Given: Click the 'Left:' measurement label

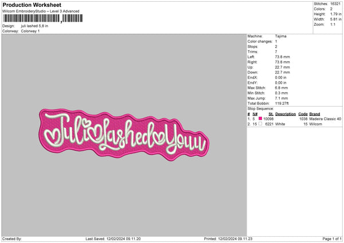Looking at the screenshot, I should click(251, 57).
